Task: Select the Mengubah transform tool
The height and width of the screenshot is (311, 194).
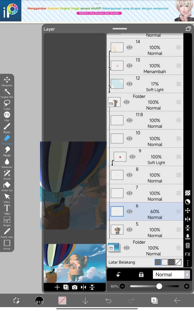Action: 7,81
